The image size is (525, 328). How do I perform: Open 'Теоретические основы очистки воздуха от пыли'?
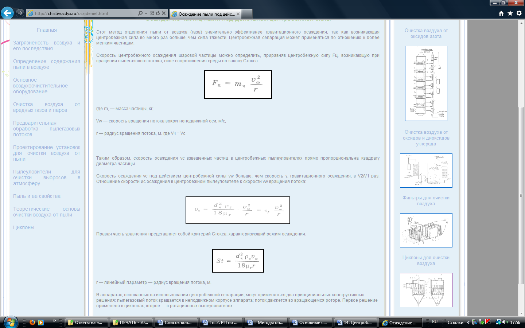[47, 212]
